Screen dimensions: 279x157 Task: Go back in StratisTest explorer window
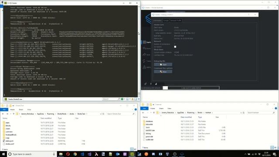click(3, 114)
